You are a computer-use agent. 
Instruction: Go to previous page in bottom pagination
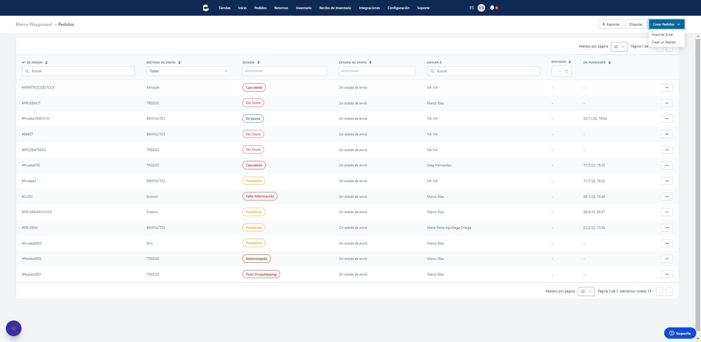pyautogui.click(x=659, y=291)
